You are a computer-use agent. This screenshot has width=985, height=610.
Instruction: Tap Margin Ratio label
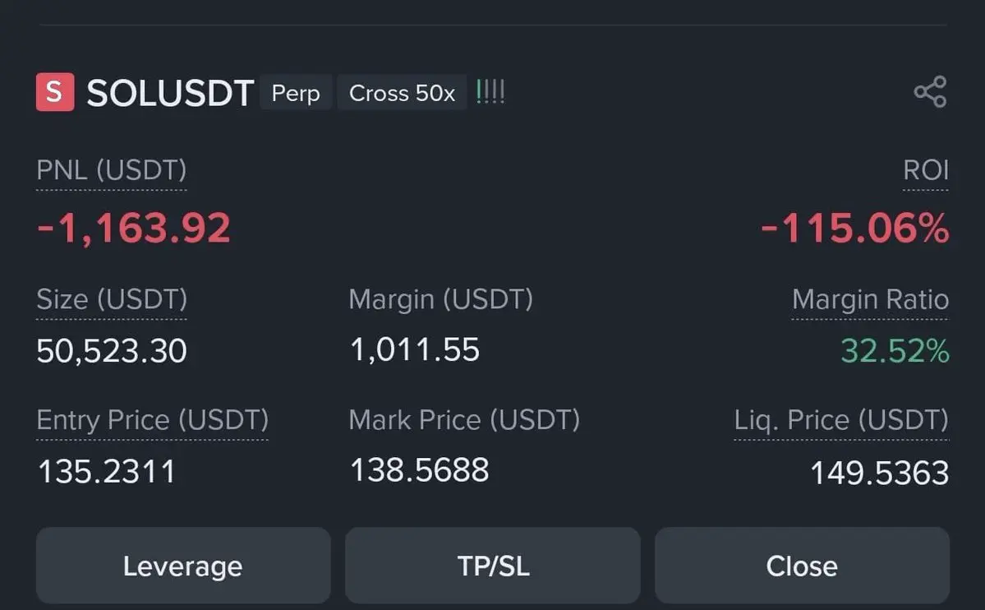[x=870, y=299]
